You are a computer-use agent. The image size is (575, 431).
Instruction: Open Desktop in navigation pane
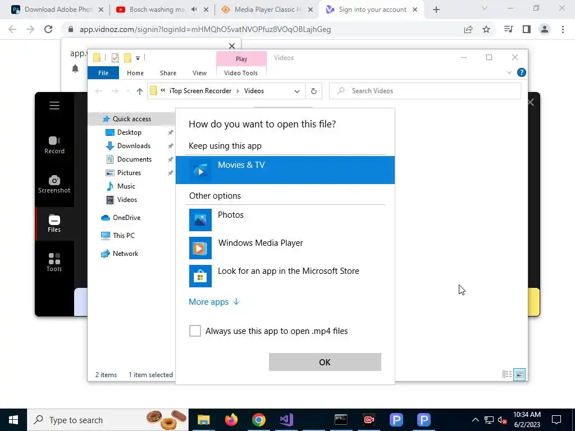[x=129, y=132]
